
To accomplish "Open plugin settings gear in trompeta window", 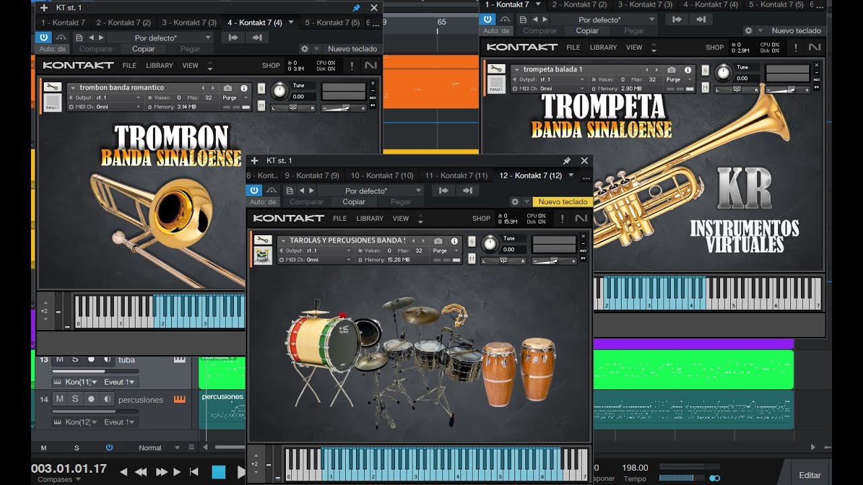I will pyautogui.click(x=748, y=30).
